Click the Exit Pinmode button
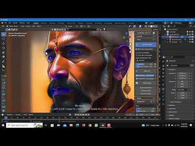 (x=146, y=45)
